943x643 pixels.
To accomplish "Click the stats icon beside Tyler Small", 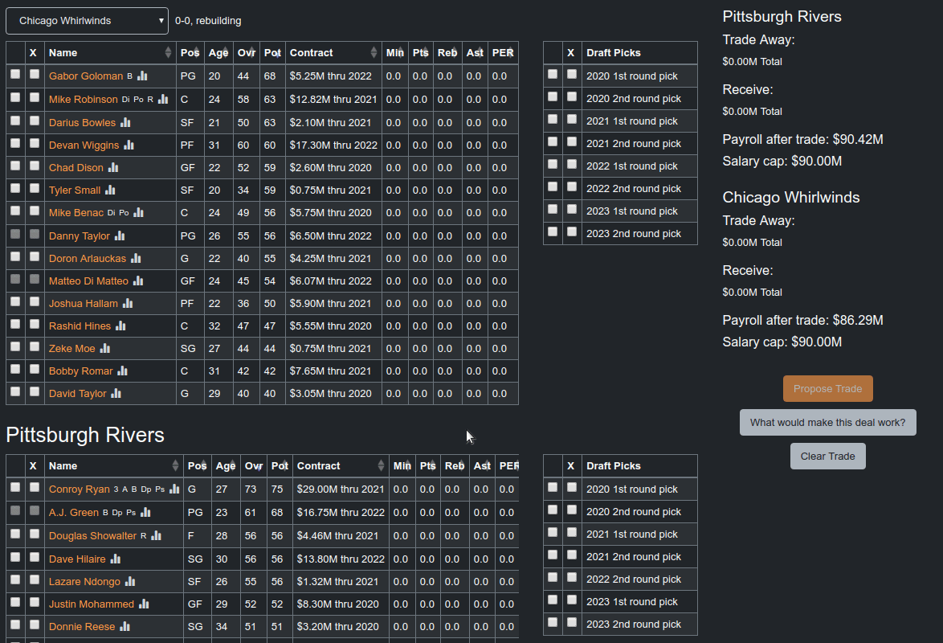I will 110,190.
